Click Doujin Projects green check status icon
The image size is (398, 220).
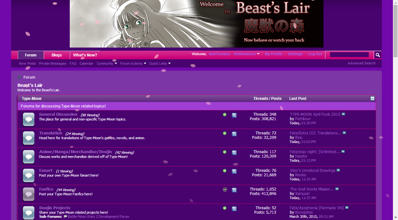225,208
